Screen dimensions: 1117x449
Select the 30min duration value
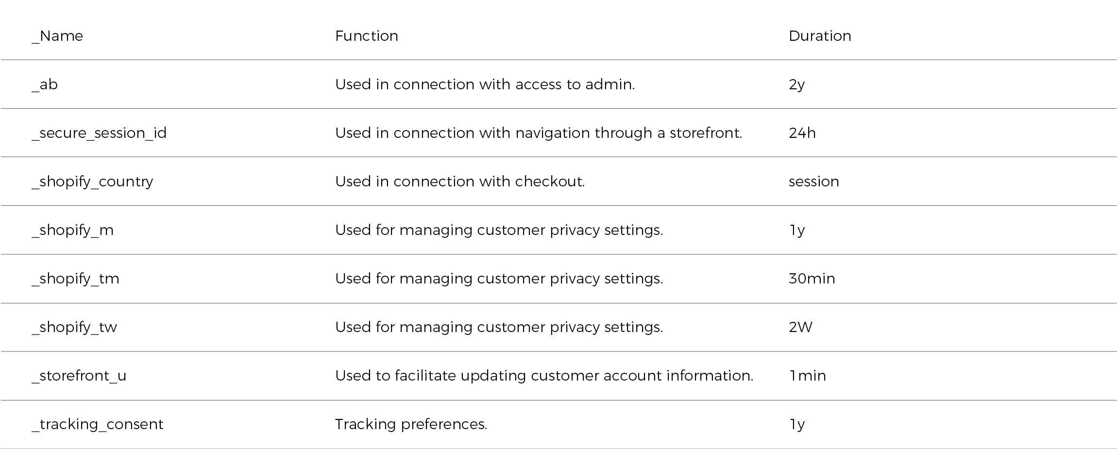pyautogui.click(x=812, y=279)
